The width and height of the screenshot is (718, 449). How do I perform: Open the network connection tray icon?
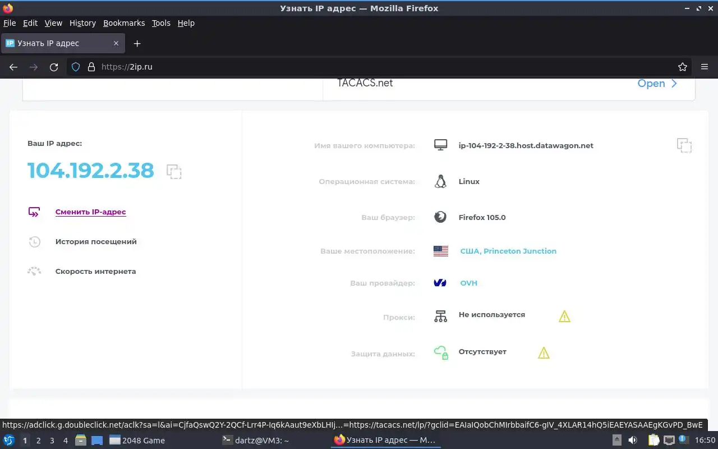669,440
